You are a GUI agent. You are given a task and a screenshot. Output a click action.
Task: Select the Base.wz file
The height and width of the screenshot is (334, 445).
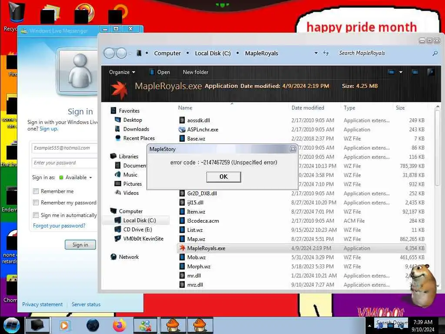coord(196,139)
